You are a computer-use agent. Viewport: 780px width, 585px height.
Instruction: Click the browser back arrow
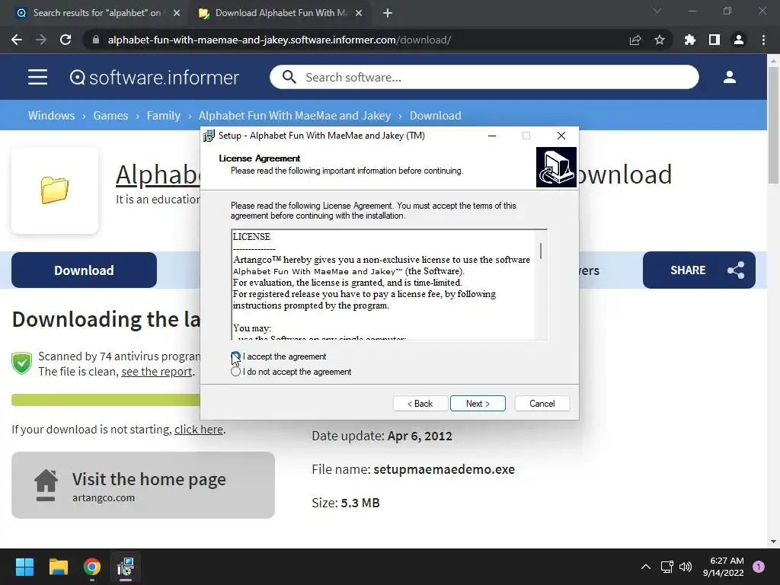tap(17, 40)
